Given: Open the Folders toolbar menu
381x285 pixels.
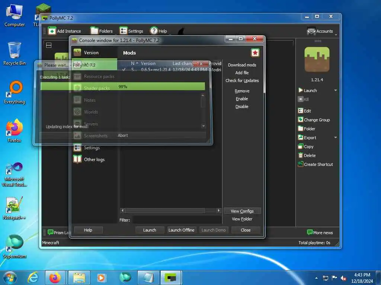Looking at the screenshot, I should [x=102, y=31].
